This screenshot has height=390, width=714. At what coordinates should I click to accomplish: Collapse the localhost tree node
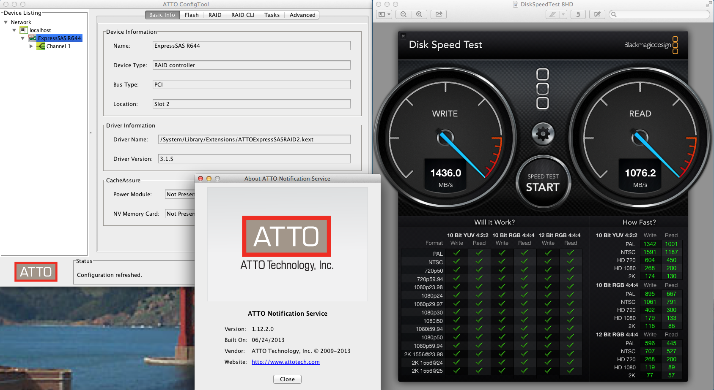(x=14, y=30)
